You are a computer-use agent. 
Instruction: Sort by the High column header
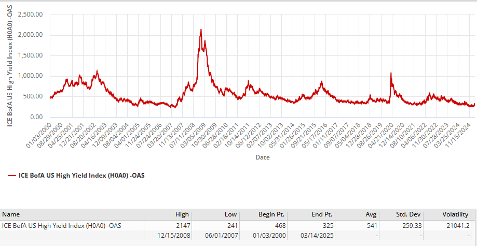167,214
